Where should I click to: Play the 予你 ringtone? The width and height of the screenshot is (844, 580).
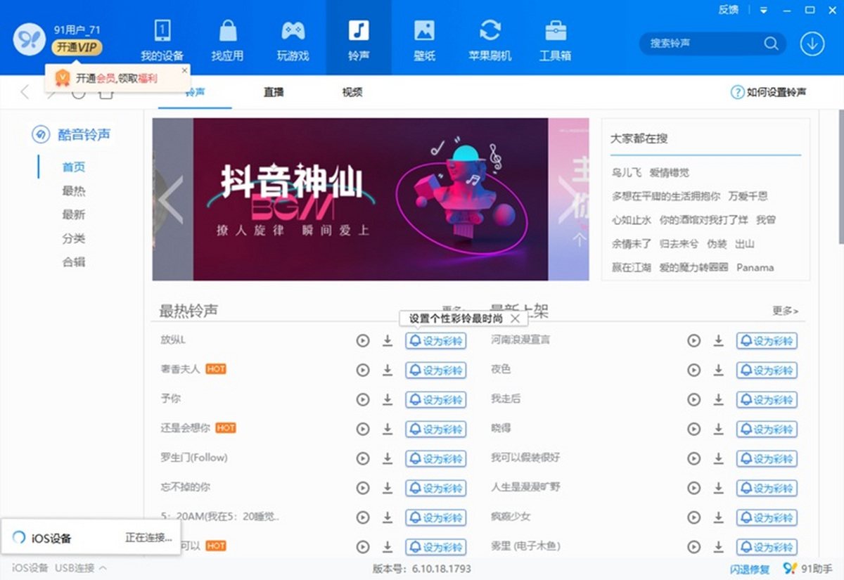(x=363, y=400)
